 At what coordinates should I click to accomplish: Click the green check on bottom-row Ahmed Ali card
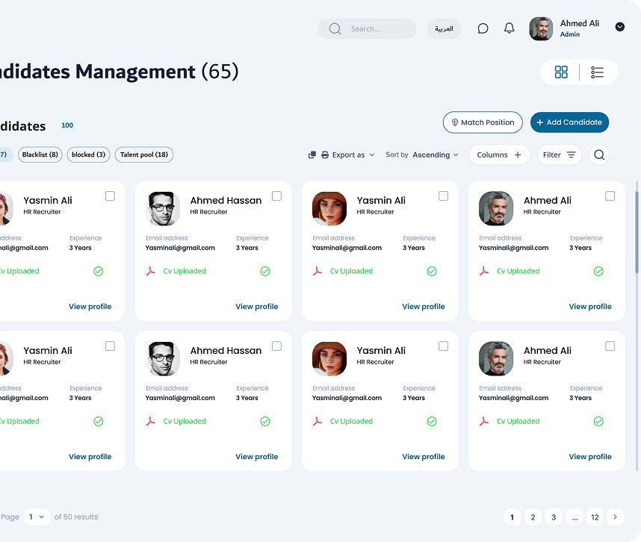click(598, 421)
